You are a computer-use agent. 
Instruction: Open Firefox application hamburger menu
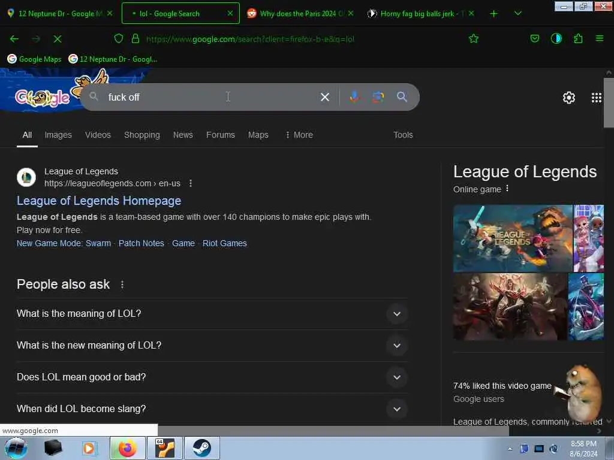[599, 38]
